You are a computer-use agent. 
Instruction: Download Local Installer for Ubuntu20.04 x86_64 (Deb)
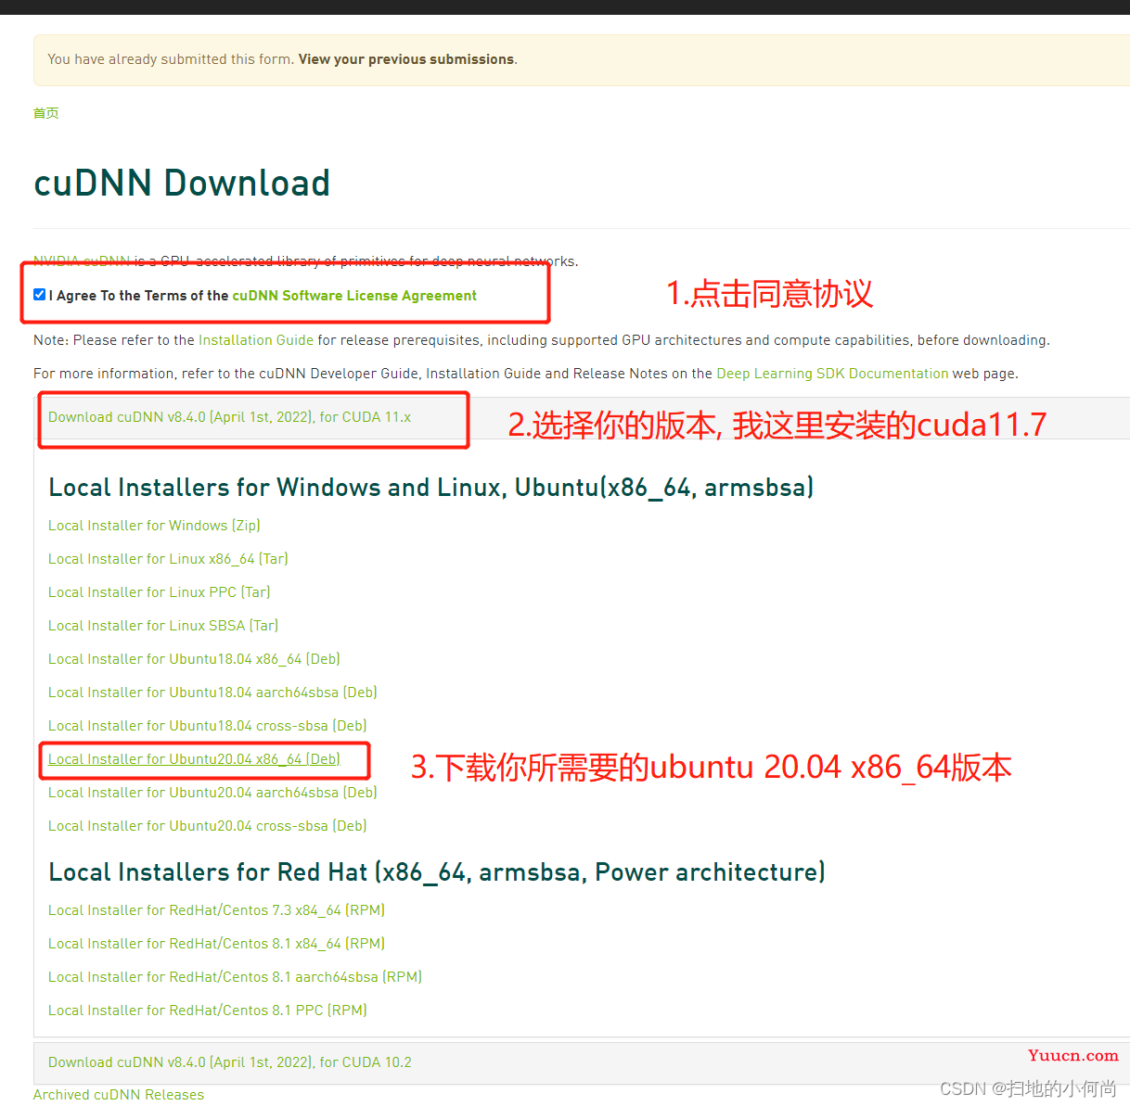194,759
